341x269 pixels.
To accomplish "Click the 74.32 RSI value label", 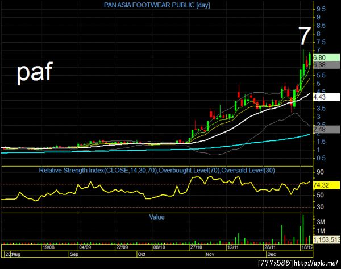I will coord(326,185).
